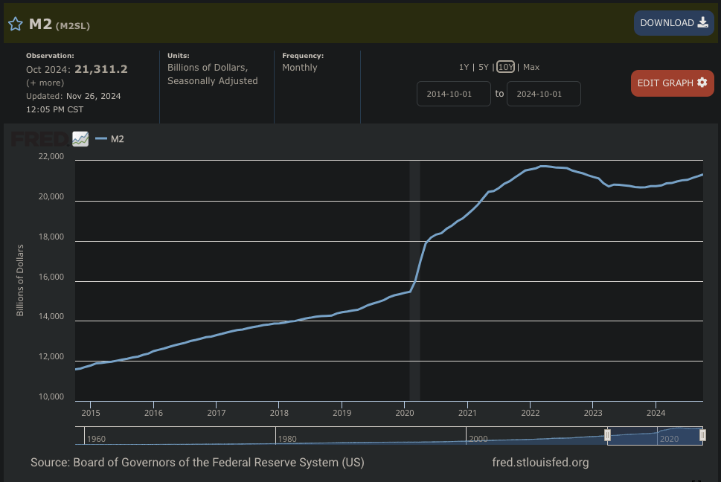
Task: Click the 1960 marker in navigator
Action: (x=96, y=439)
